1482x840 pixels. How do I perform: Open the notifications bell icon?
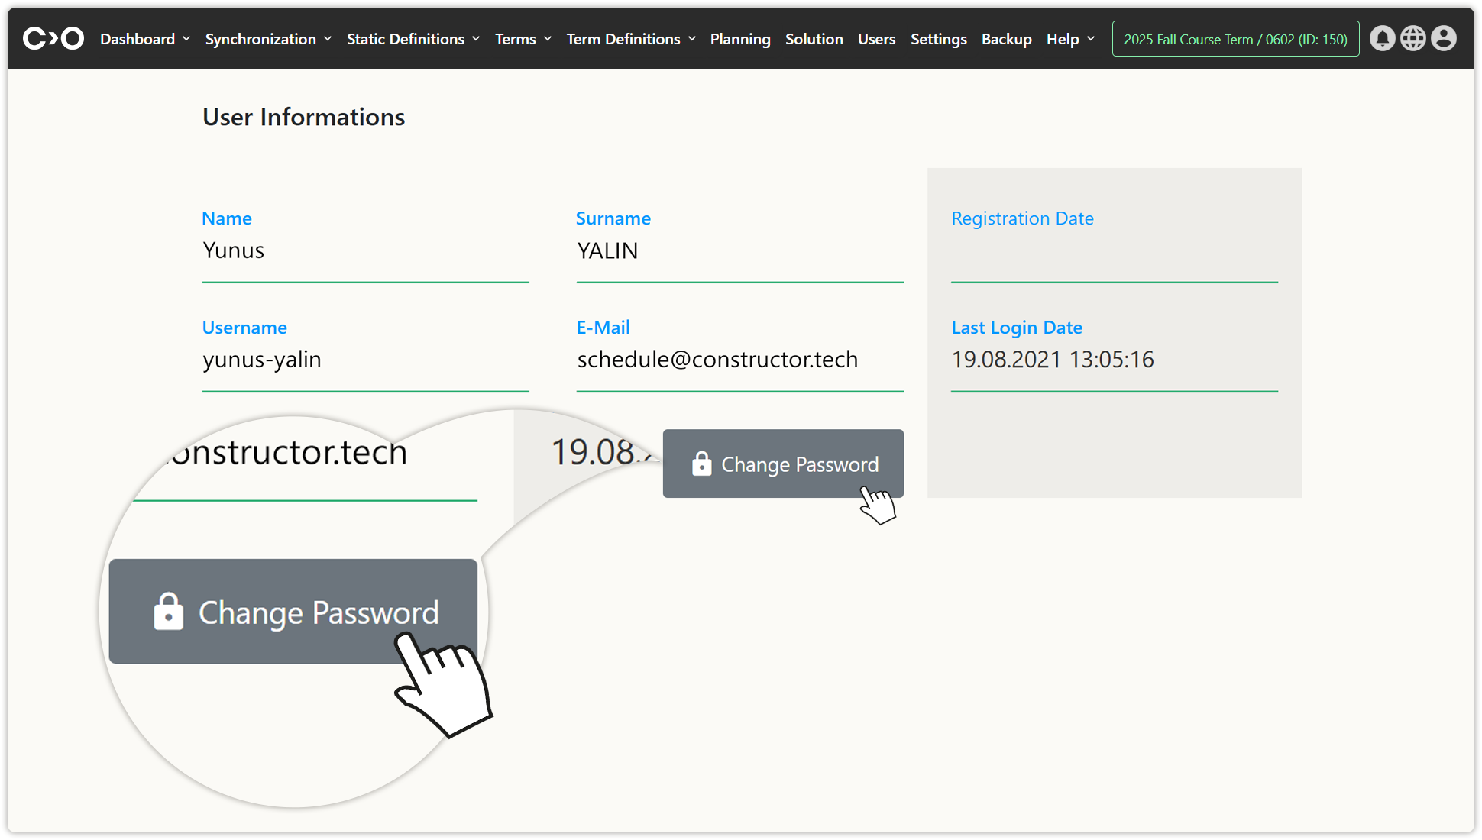pyautogui.click(x=1382, y=38)
